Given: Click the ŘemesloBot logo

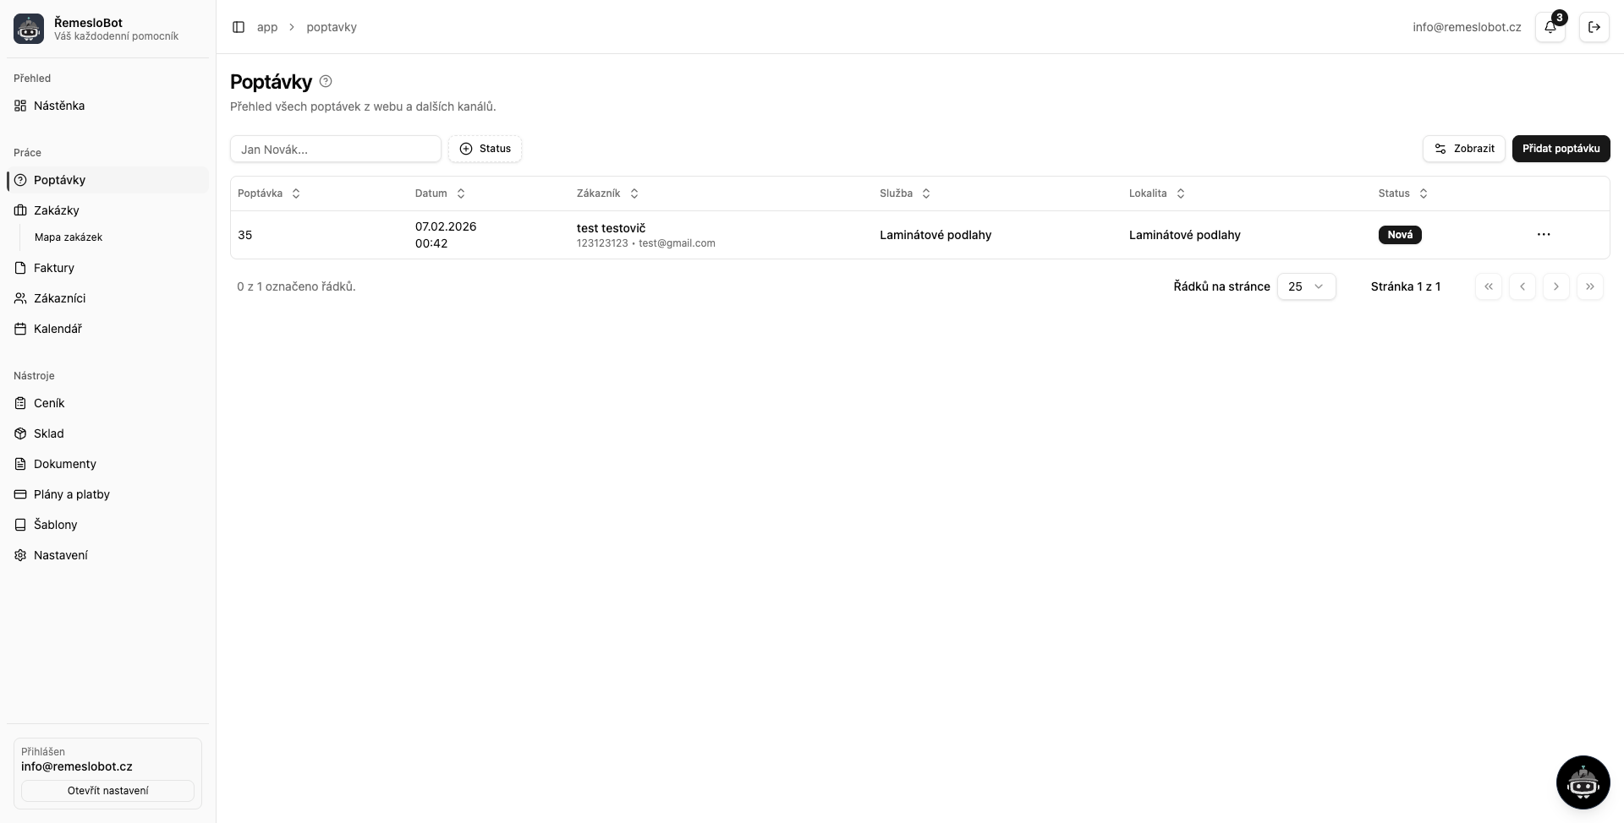Looking at the screenshot, I should (29, 29).
